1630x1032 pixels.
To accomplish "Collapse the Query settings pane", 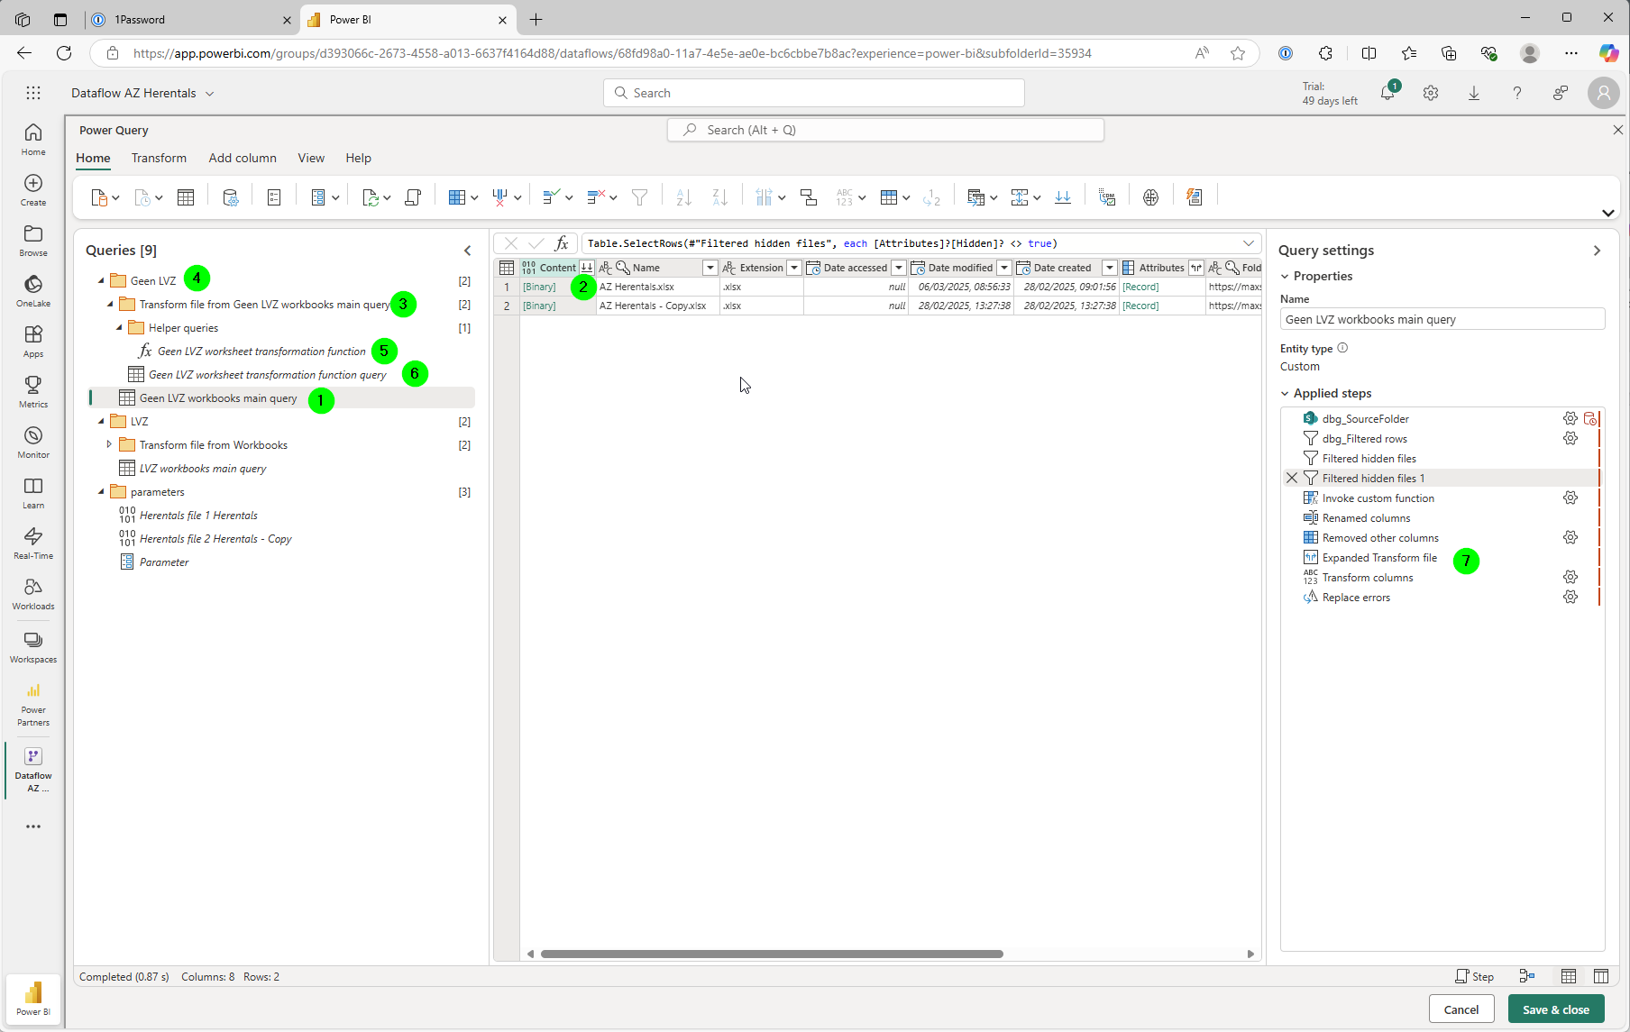I will [1597, 251].
